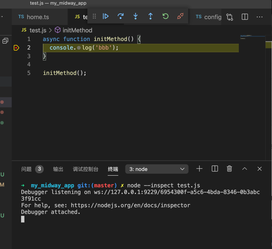Switch to the 调试控制台 tab
Viewport: 272px width, 249px height.
85,169
